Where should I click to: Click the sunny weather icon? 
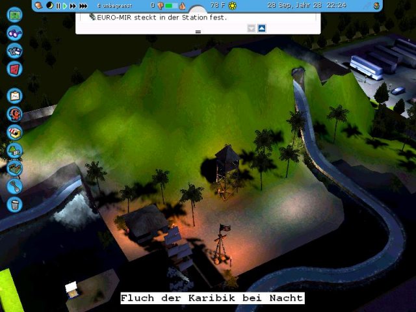click(233, 6)
